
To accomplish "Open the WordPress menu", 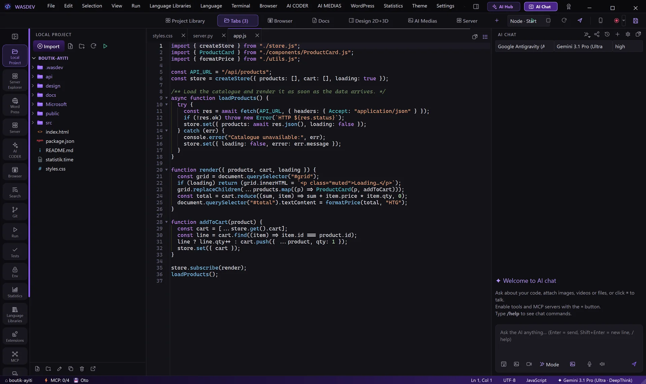I will coord(362,6).
